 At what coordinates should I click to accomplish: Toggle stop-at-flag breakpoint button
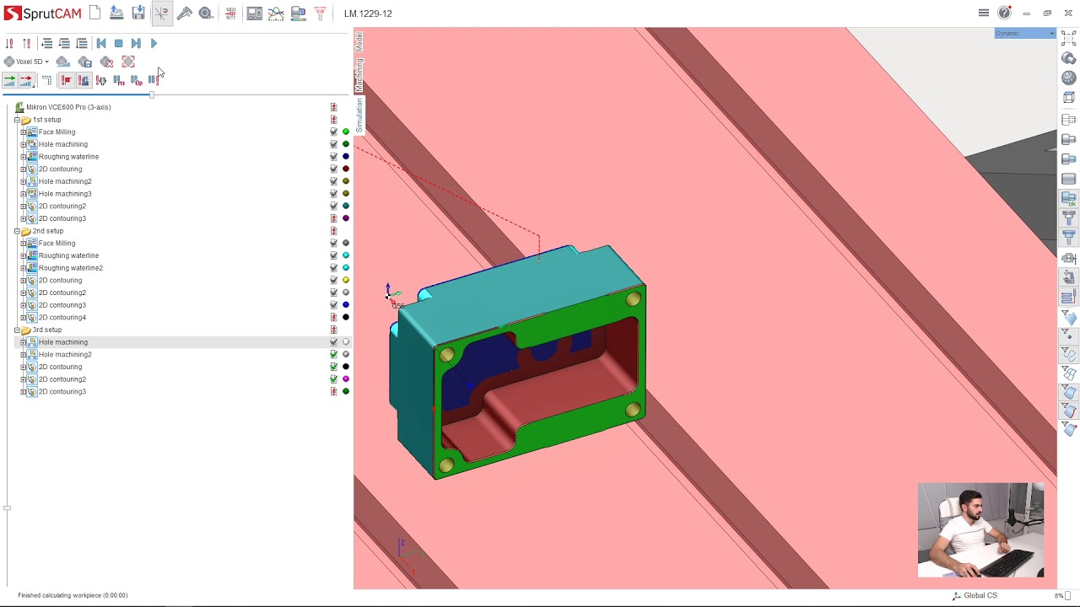point(66,80)
